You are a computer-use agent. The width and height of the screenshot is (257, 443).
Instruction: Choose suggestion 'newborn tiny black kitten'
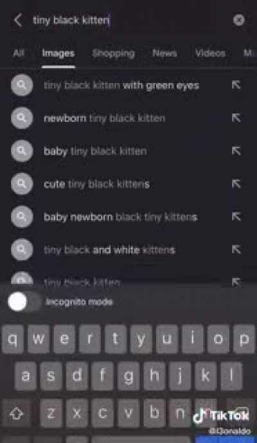coord(104,118)
